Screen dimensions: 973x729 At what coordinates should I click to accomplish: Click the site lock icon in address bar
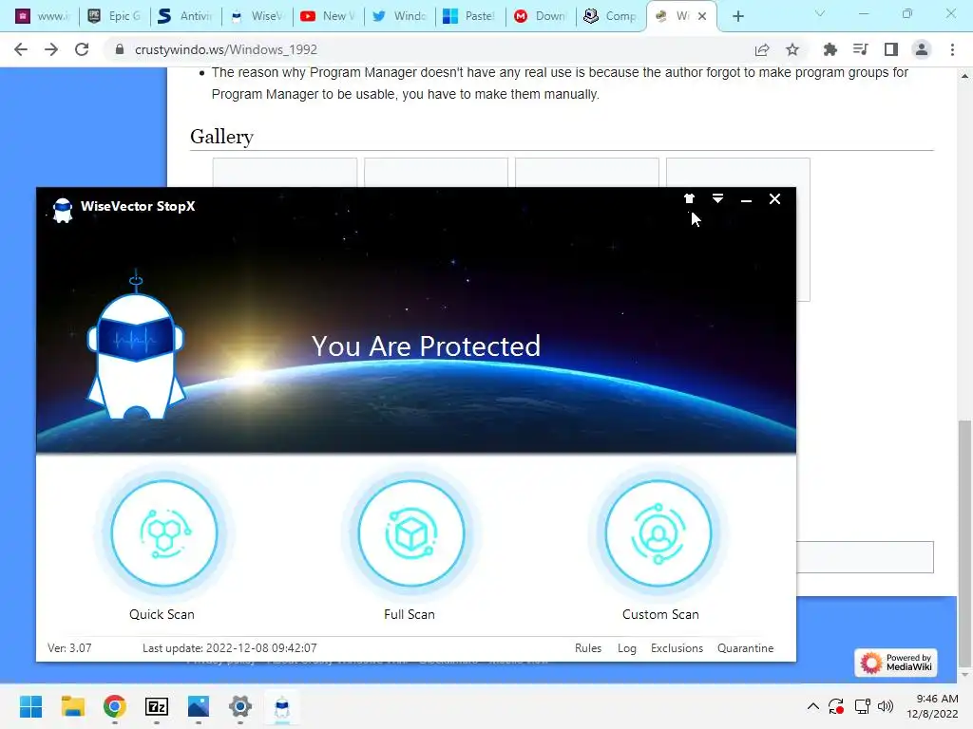120,49
